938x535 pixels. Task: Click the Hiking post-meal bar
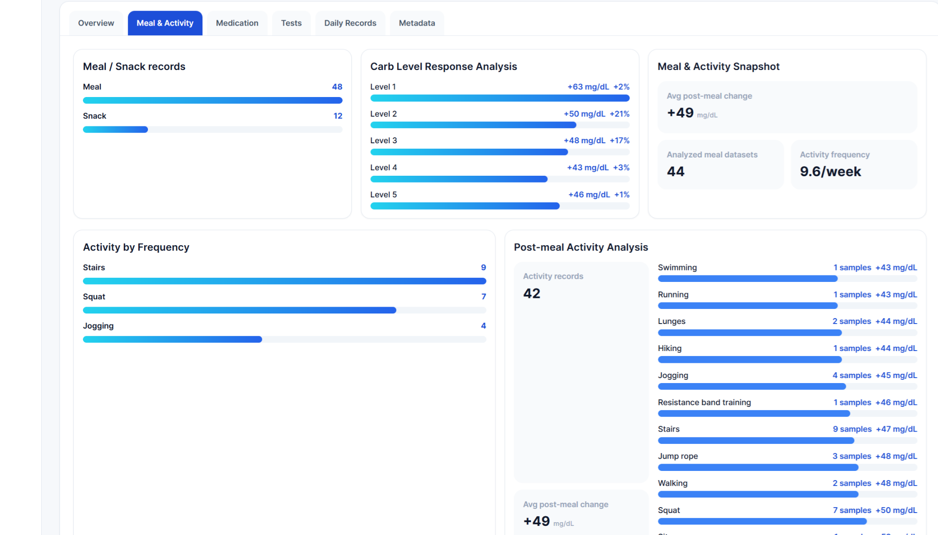click(787, 360)
